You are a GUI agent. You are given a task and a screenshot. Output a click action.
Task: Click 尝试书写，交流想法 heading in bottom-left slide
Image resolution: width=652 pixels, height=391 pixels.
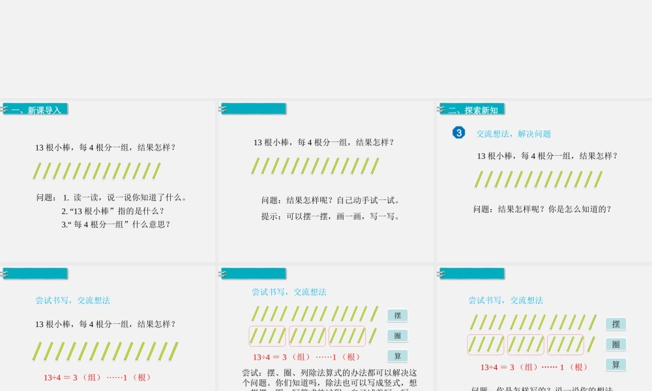72,300
